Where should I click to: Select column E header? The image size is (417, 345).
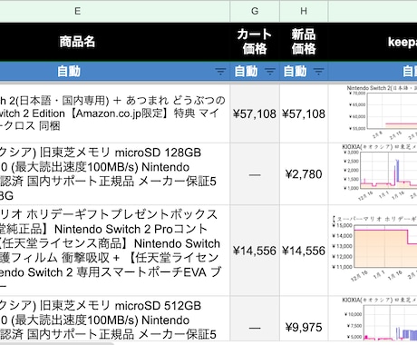[114, 11]
